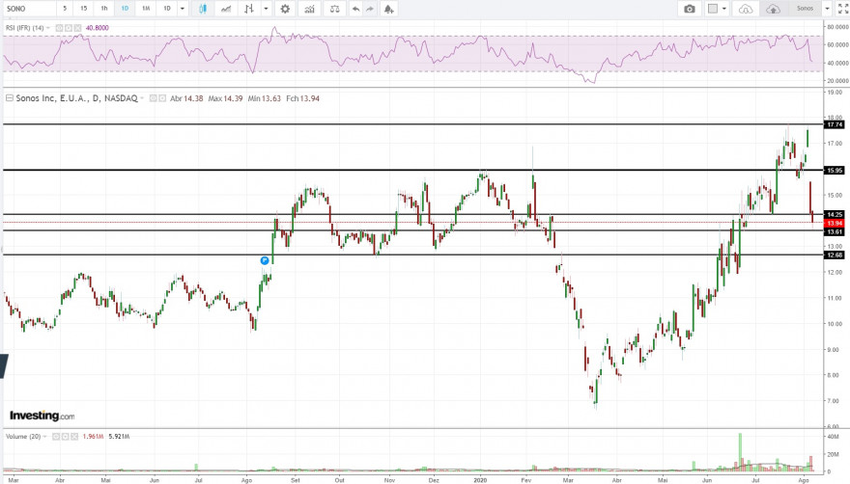Click the SONO ticker symbol input field
This screenshot has height=484, width=850.
coord(28,9)
